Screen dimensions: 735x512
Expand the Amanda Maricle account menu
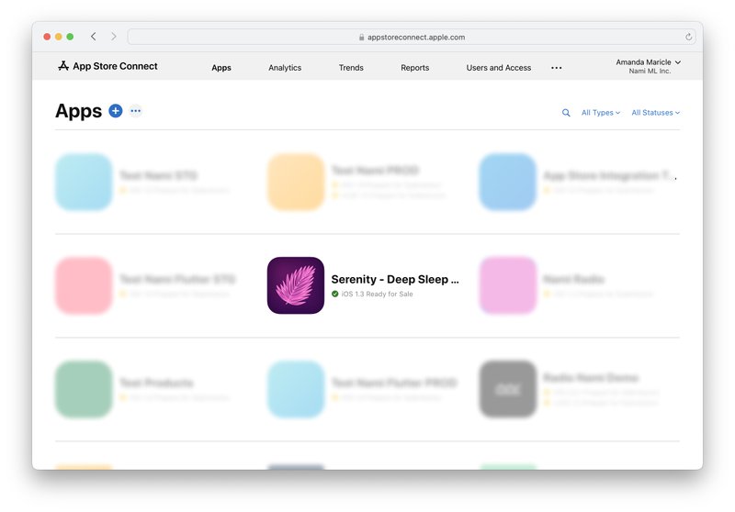649,61
